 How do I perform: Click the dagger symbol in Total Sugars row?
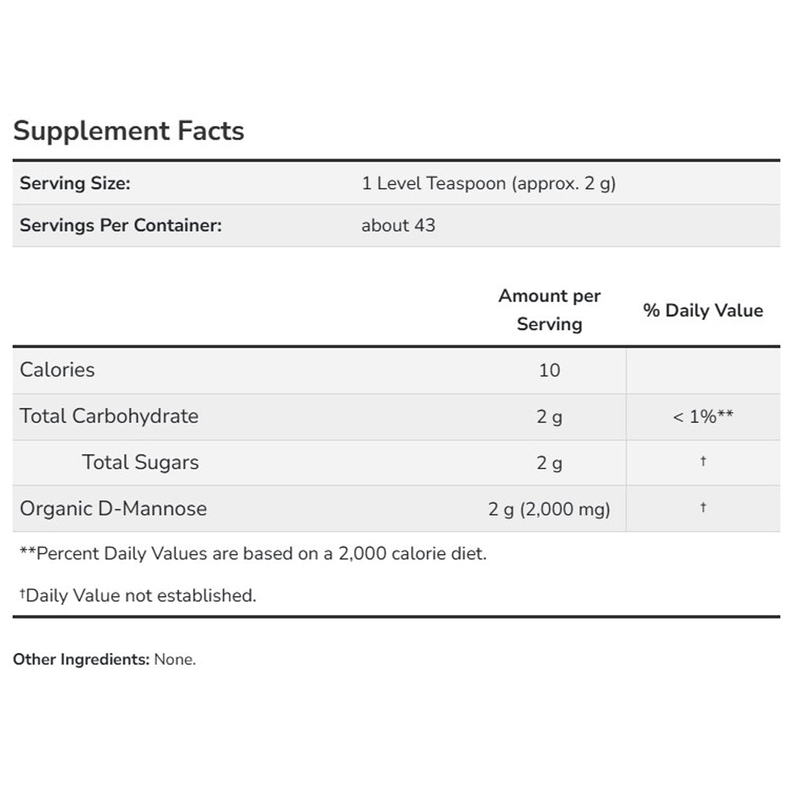[703, 461]
